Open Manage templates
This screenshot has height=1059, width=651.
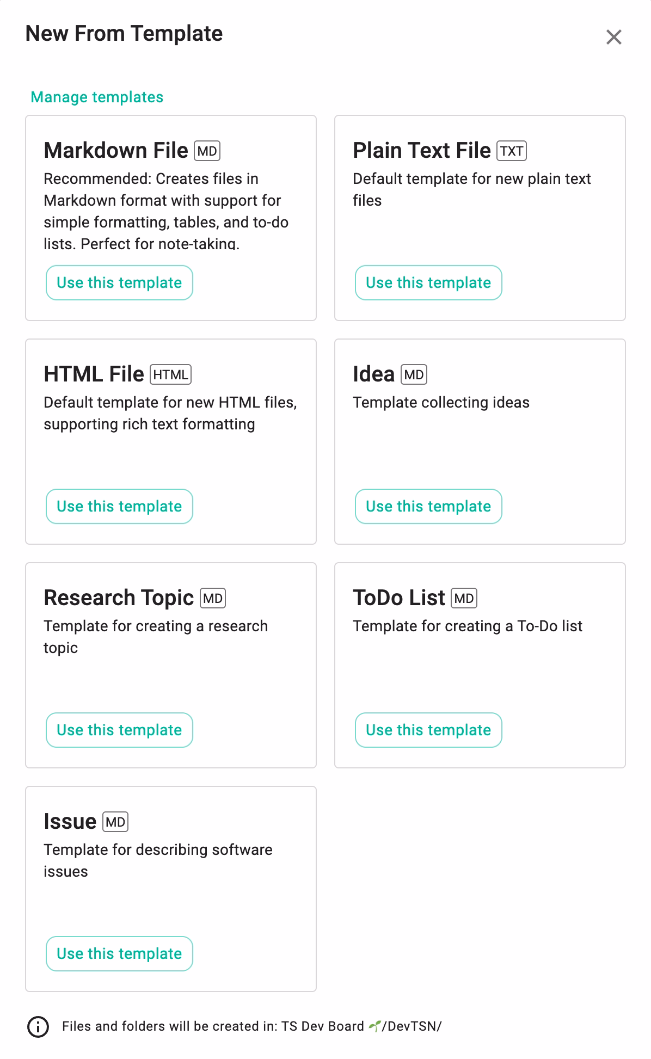pyautogui.click(x=97, y=97)
